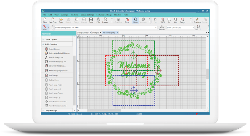Click the horizontal scrollbar below the canvas
250x136 pixels.
coord(141,110)
